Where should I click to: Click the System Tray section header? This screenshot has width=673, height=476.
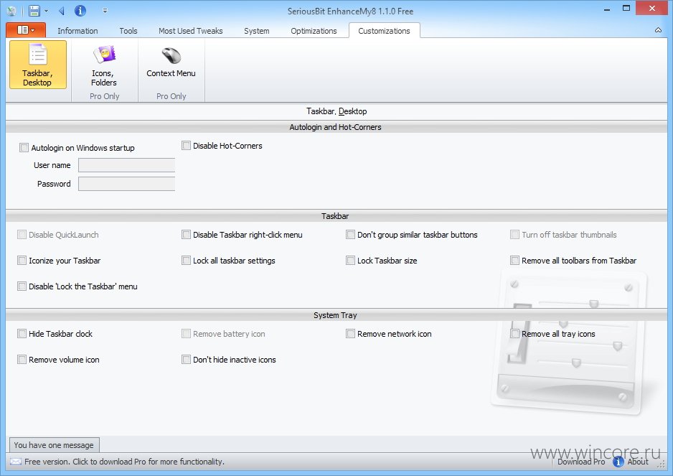pyautogui.click(x=335, y=315)
